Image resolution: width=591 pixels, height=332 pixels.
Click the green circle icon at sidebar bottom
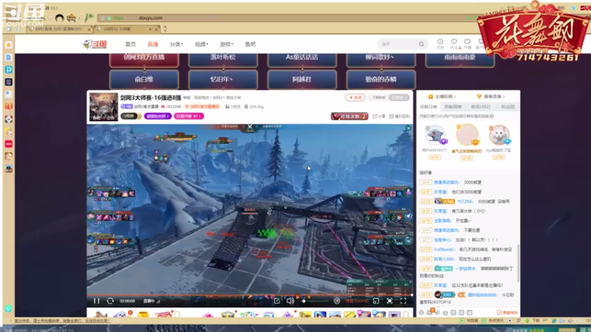tap(8, 308)
